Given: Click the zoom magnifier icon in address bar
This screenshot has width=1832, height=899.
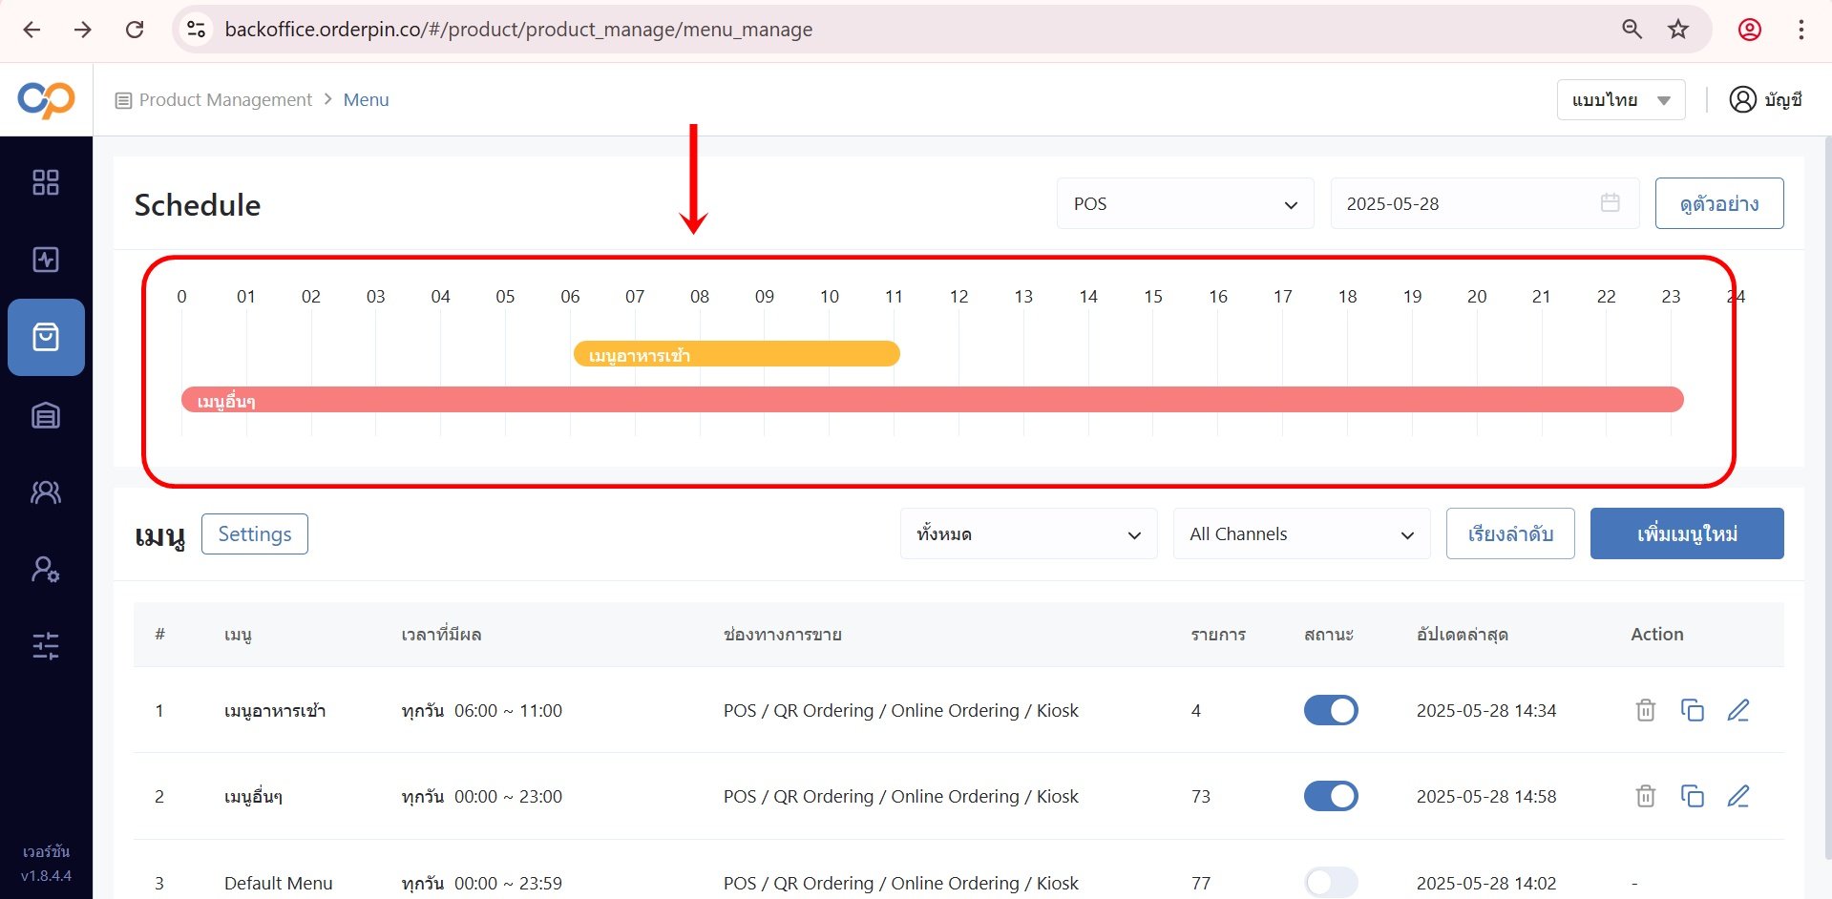Looking at the screenshot, I should [1632, 30].
